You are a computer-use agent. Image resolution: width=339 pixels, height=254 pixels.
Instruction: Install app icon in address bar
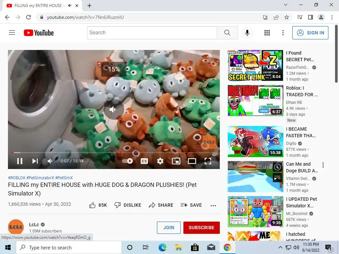266,17
